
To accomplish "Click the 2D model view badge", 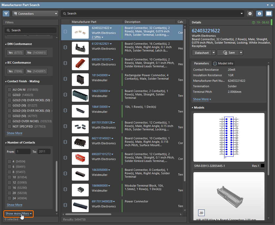I will pyautogui.click(x=201, y=213).
